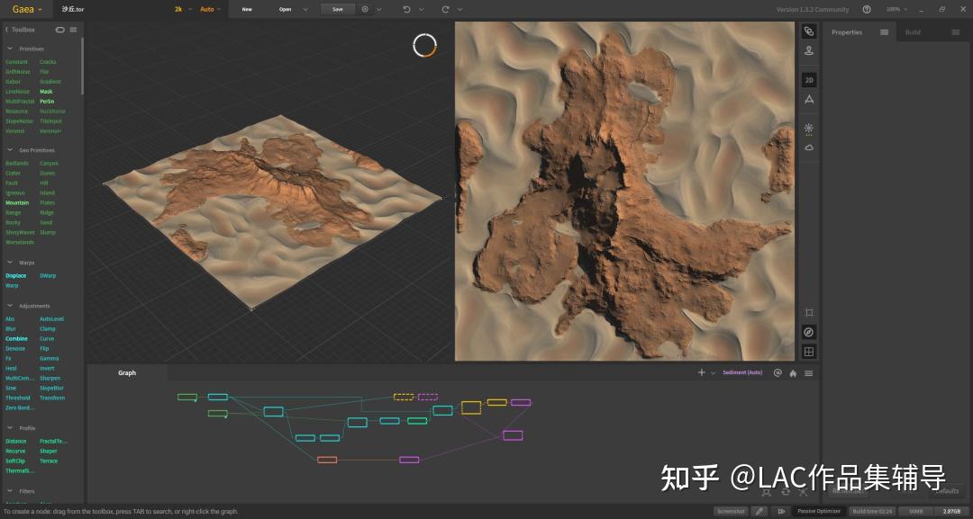973x519 pixels.
Task: Click the plus icon to add a graph node
Action: coord(701,372)
